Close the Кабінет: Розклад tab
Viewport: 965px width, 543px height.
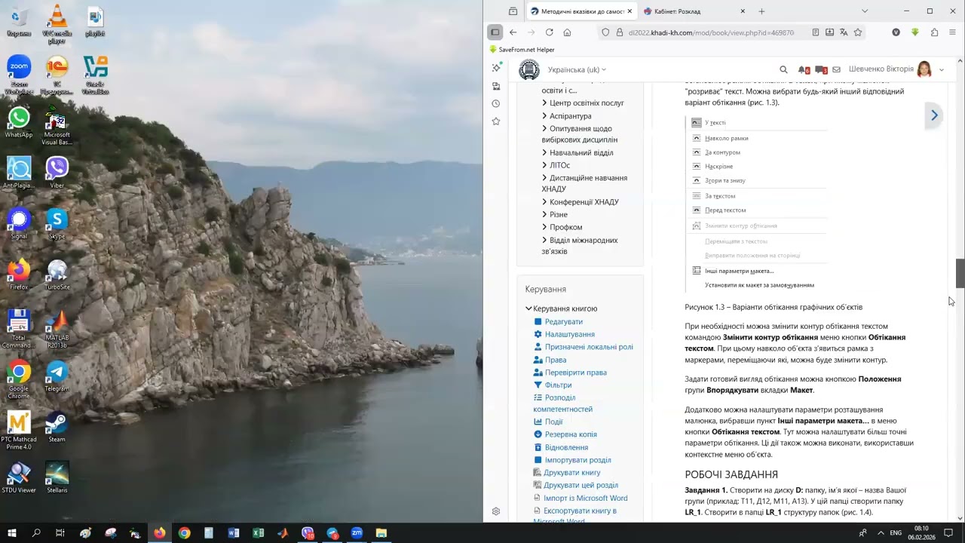tap(743, 11)
